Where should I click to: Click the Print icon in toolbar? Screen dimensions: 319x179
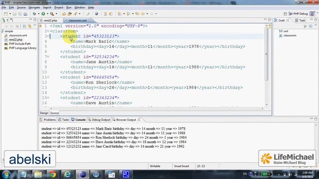[x=25, y=14]
